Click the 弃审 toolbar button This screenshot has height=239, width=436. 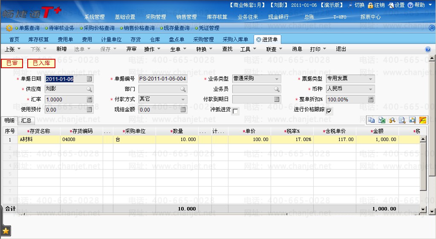point(131,49)
